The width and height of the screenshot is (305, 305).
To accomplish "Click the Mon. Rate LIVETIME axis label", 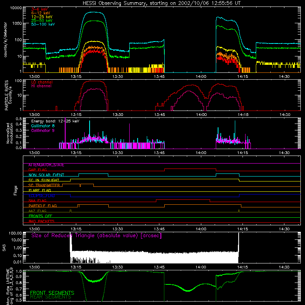I will 10,286.
